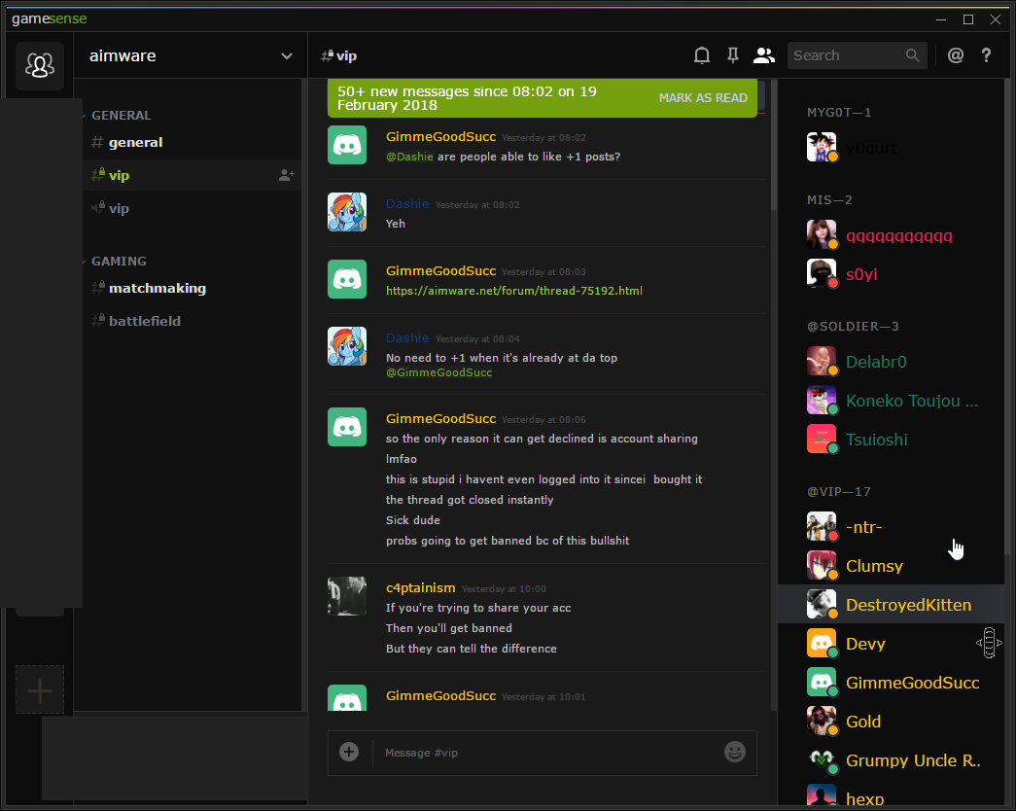
Task: Click create invite icon beside vip
Action: coord(287,175)
